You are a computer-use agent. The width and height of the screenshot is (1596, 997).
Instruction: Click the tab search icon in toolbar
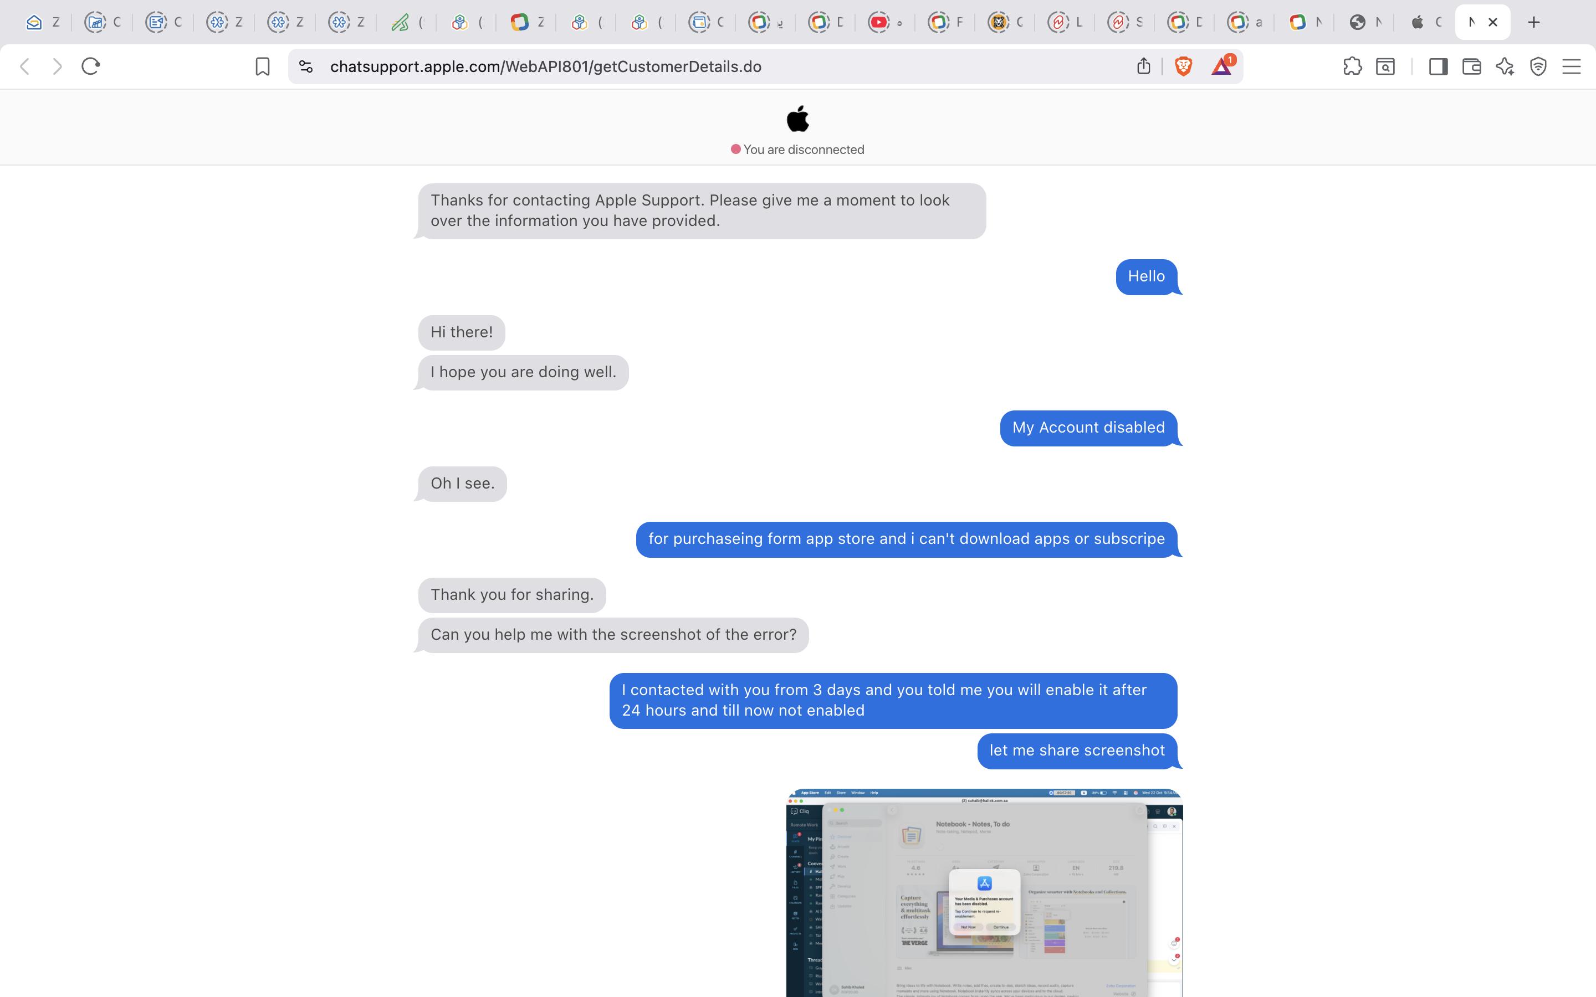1385,66
